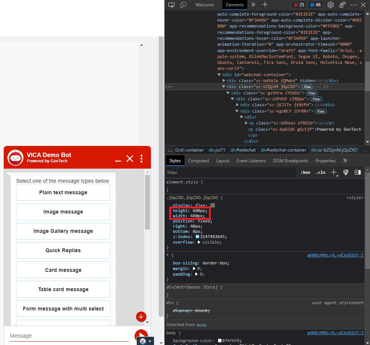Choose Quick Replies option
Viewport: 370px width, 345px height.
(x=63, y=250)
